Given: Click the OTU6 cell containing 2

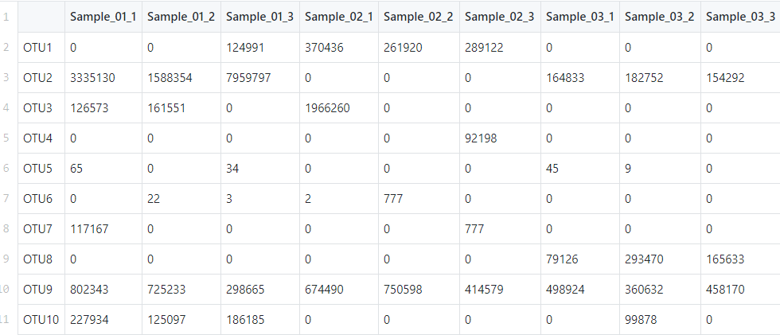Looking at the screenshot, I should [339, 199].
